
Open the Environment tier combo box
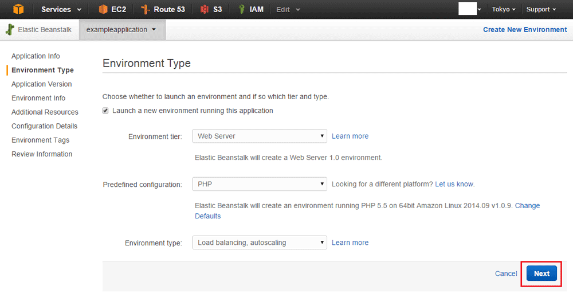point(260,136)
